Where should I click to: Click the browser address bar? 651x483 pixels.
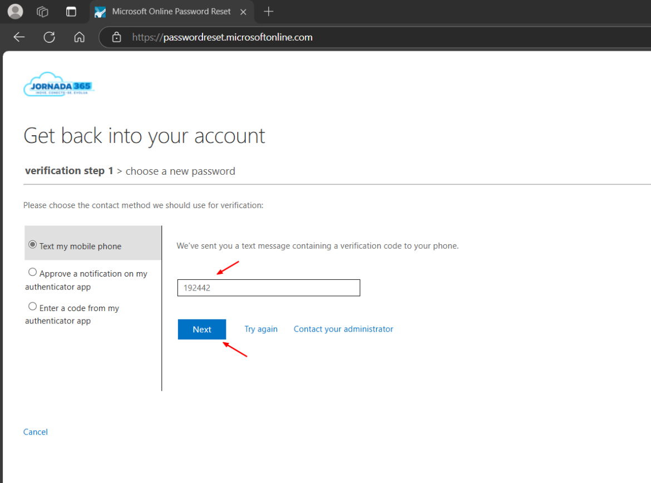coord(222,37)
